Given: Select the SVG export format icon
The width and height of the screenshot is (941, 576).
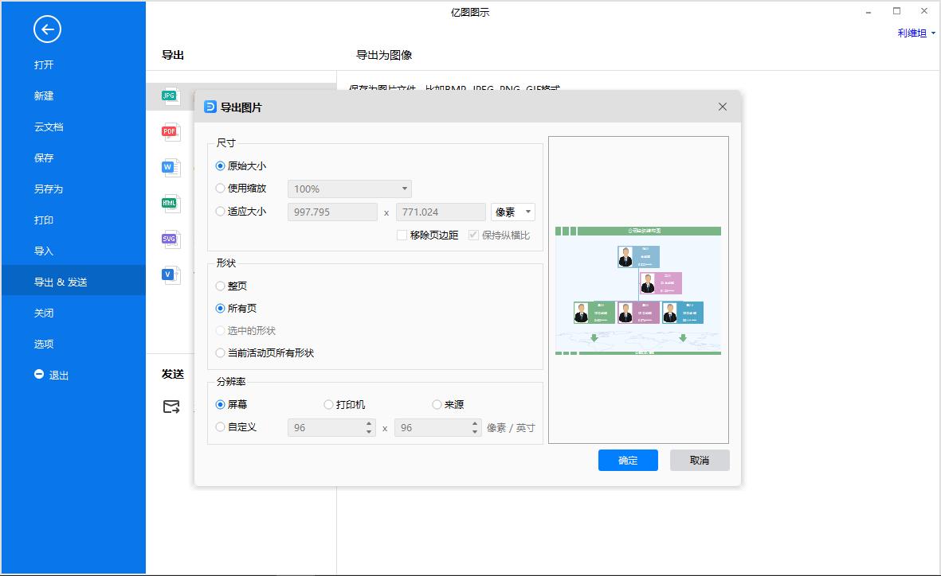Looking at the screenshot, I should click(x=168, y=239).
